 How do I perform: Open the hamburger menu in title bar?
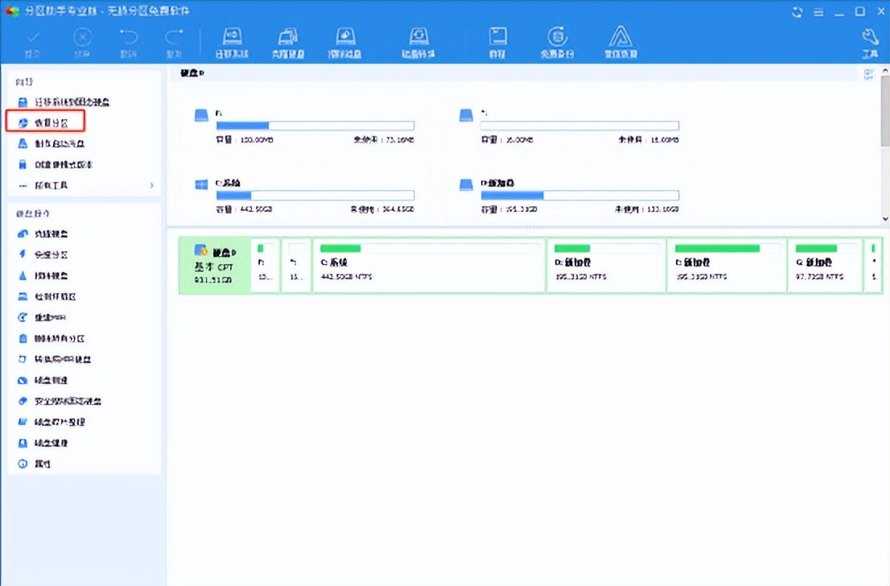(x=819, y=11)
